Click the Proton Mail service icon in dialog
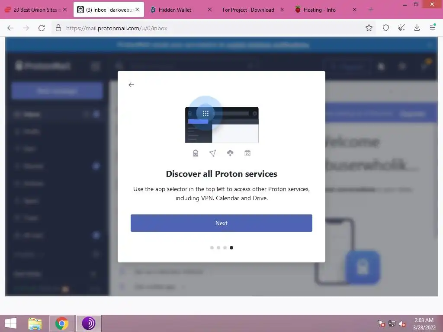The height and width of the screenshot is (332, 443). point(196,153)
